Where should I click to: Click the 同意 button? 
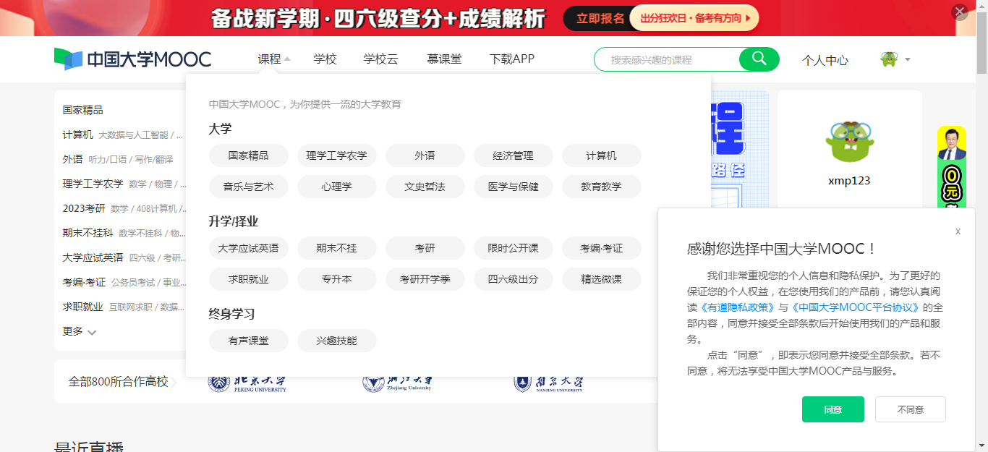pos(833,409)
